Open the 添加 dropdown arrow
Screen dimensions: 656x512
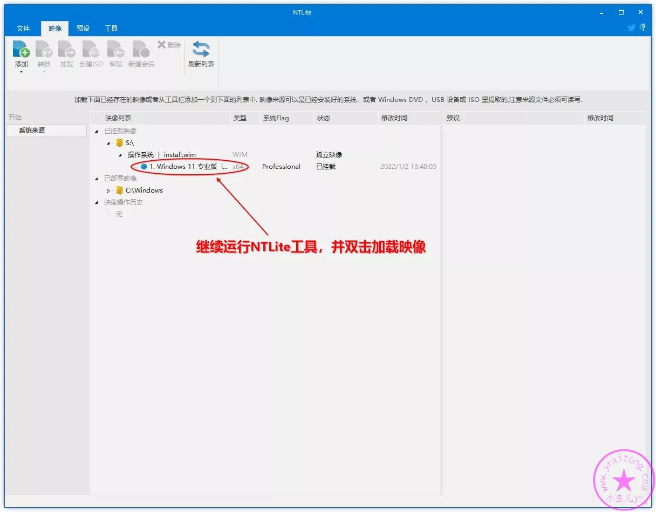tap(21, 72)
